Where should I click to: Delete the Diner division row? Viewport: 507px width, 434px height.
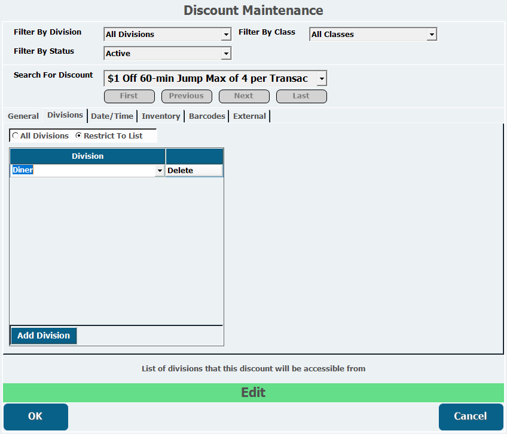pos(194,171)
